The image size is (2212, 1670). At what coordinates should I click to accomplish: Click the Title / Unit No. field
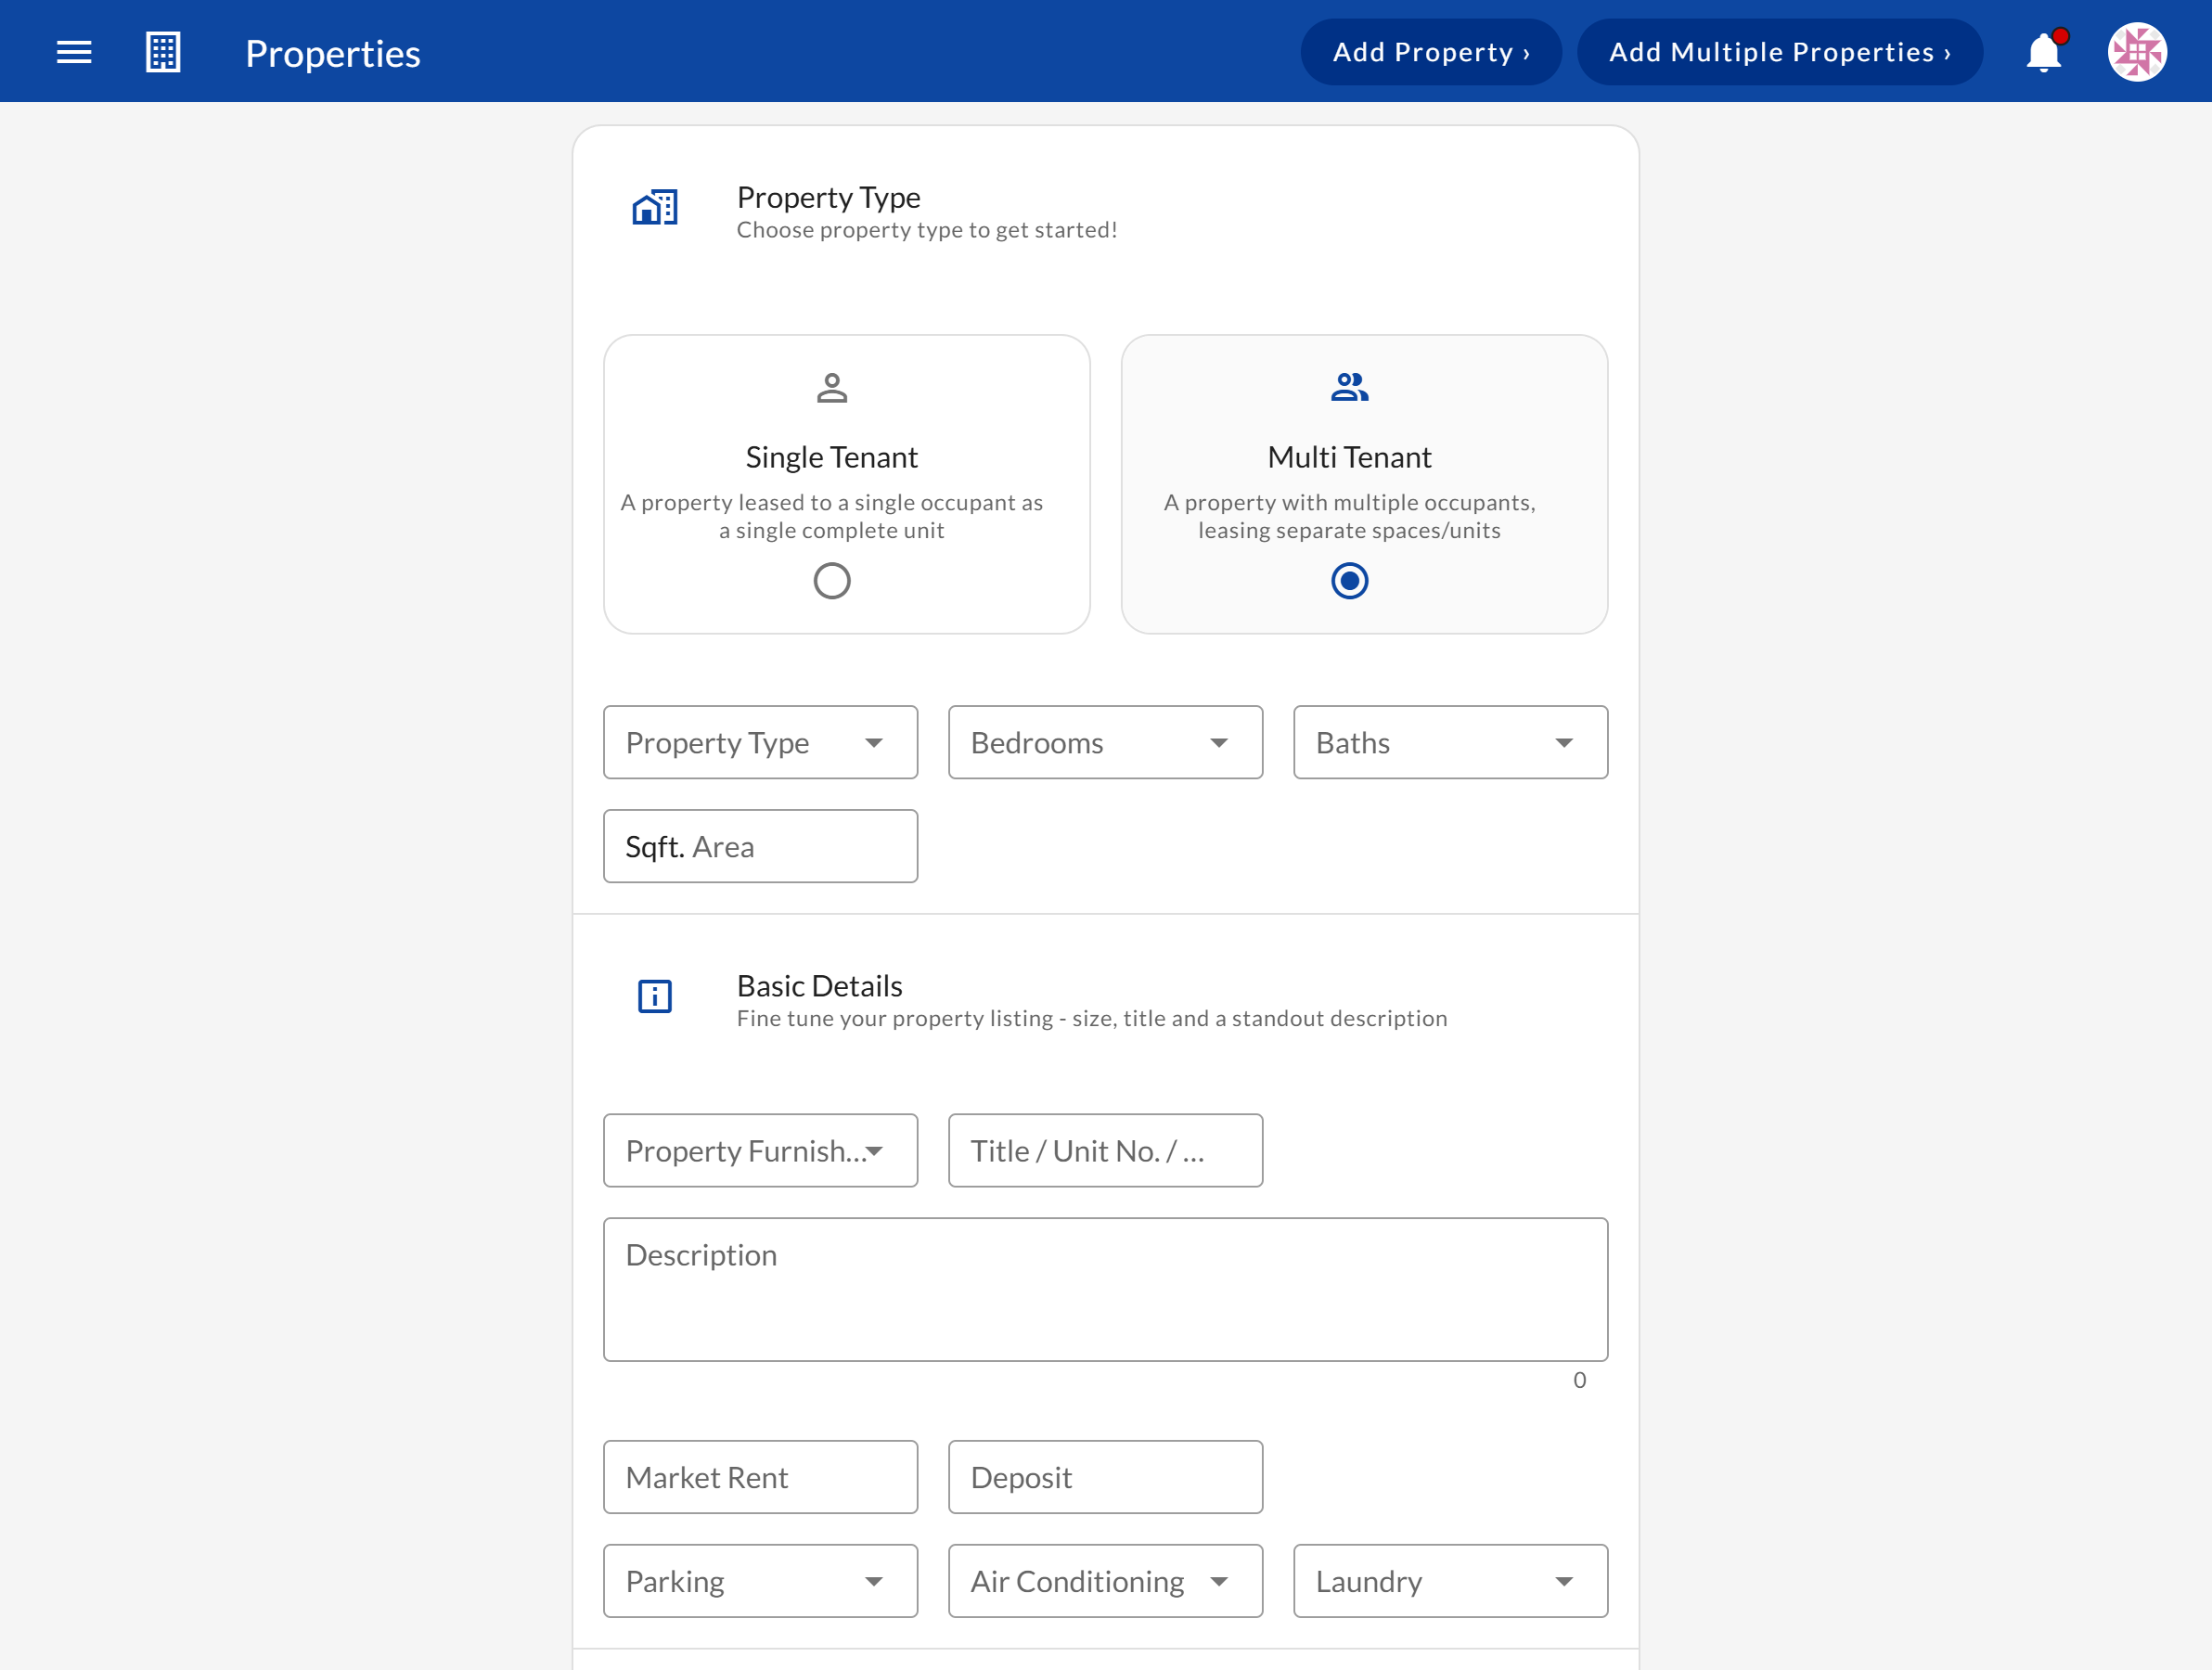tap(1105, 1150)
